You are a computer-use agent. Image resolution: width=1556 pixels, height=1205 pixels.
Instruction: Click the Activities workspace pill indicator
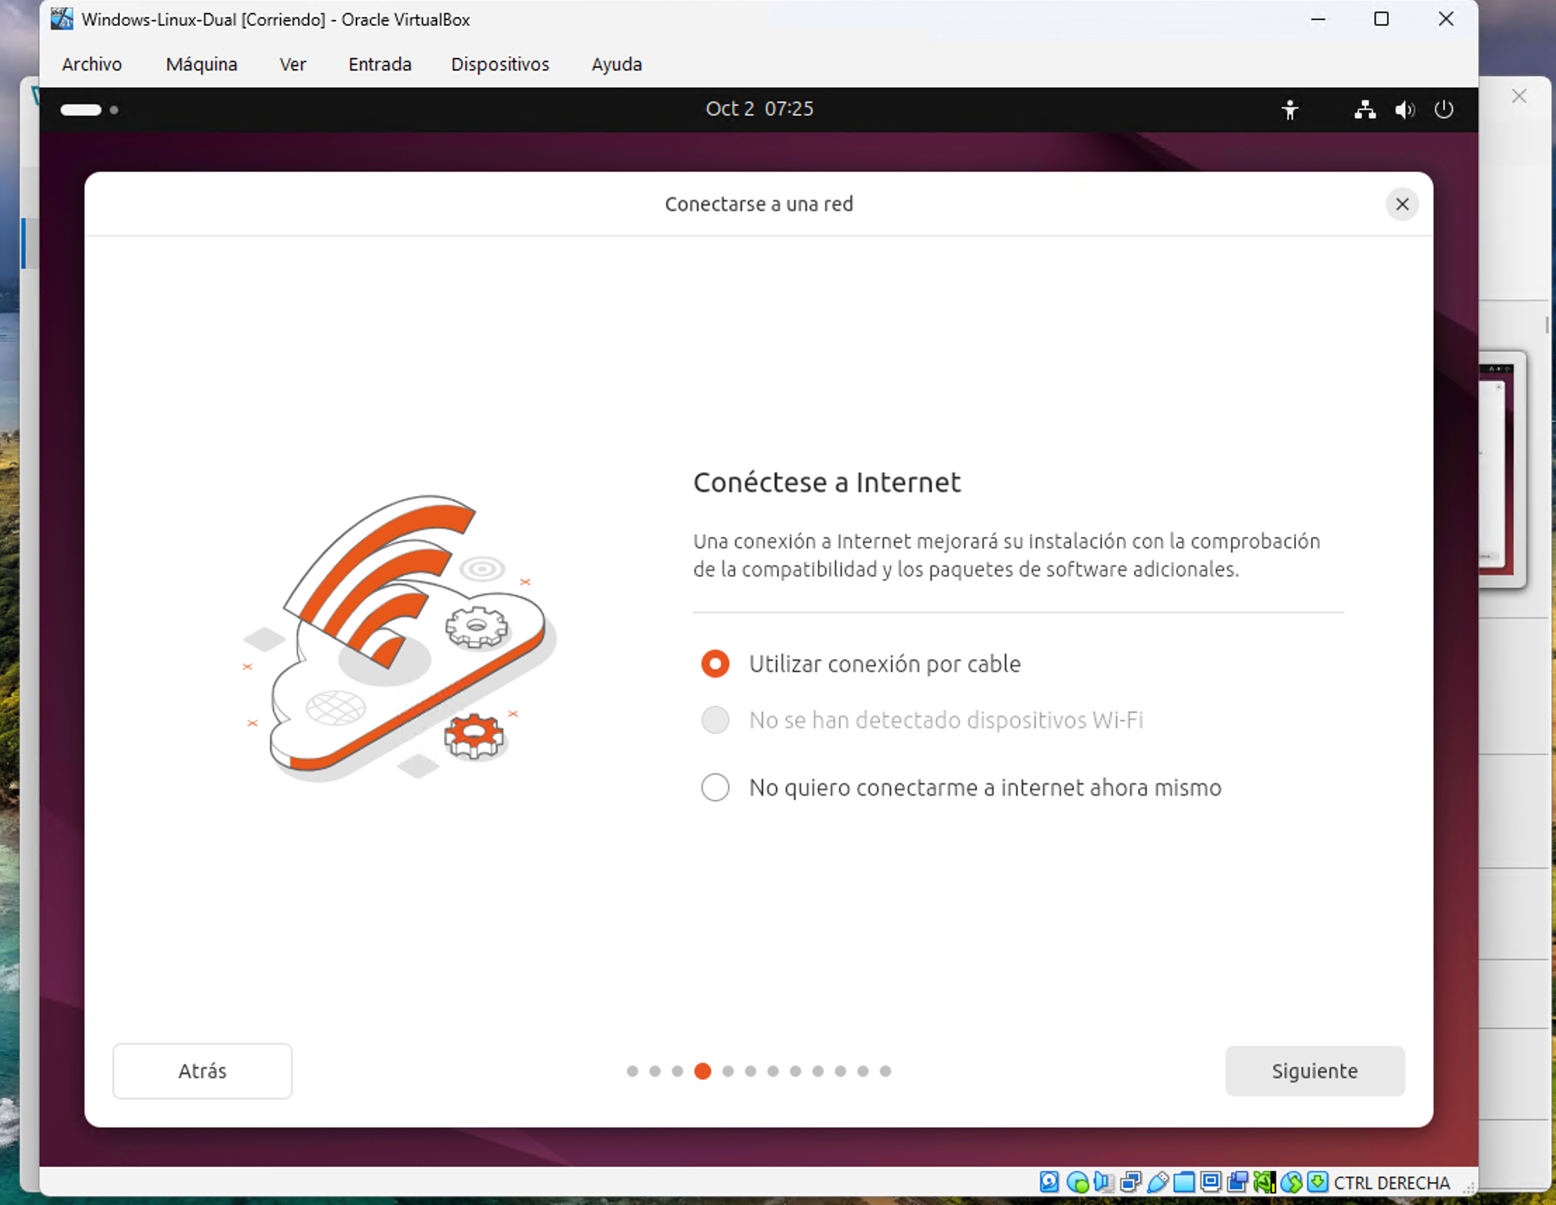81,110
